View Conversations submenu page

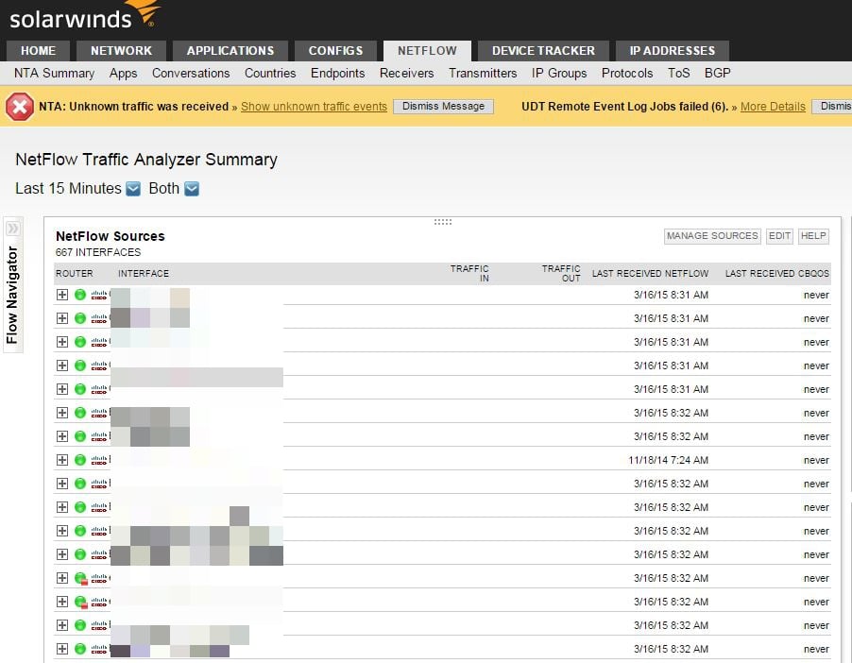point(191,74)
